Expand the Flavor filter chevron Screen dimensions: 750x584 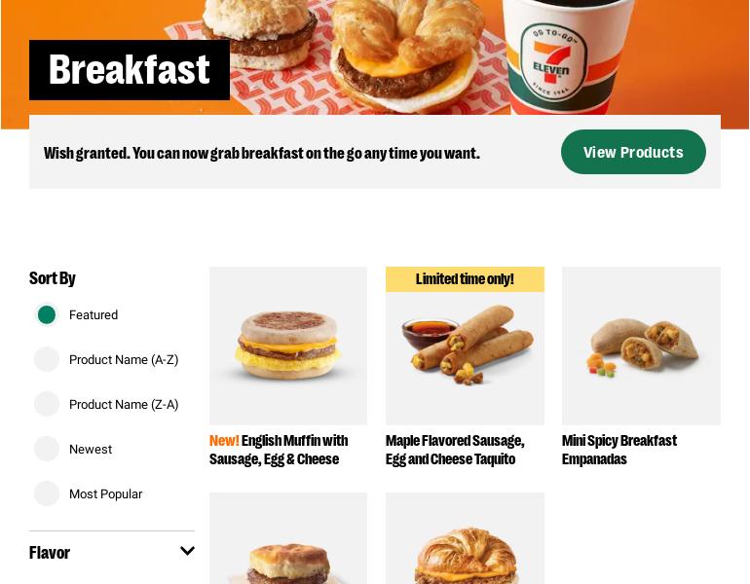point(187,551)
